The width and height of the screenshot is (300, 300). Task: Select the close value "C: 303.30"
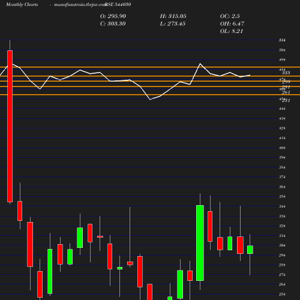[113, 24]
